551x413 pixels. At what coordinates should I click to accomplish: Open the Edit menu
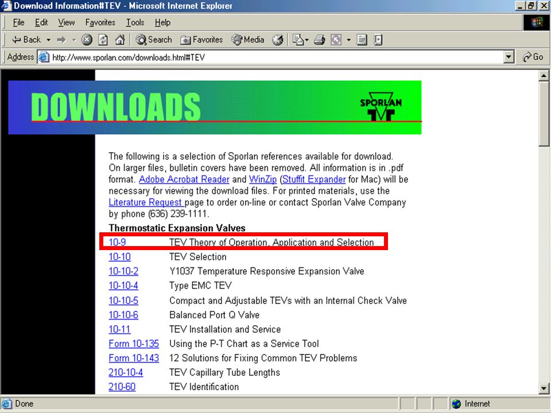click(x=41, y=22)
